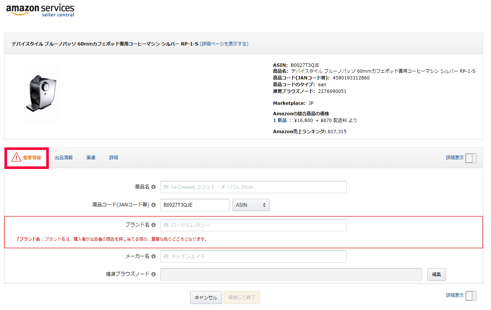Click the 編集 button for browse node
This screenshot has height=310, width=491.
click(436, 274)
